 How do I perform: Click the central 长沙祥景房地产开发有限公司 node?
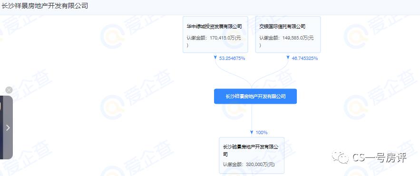pyautogui.click(x=255, y=97)
